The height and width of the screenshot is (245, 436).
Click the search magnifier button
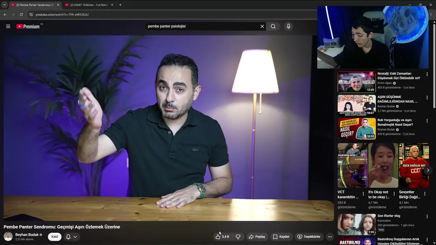pos(273,26)
